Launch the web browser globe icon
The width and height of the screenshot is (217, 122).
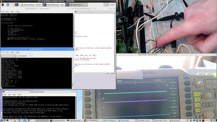click(x=8, y=5)
